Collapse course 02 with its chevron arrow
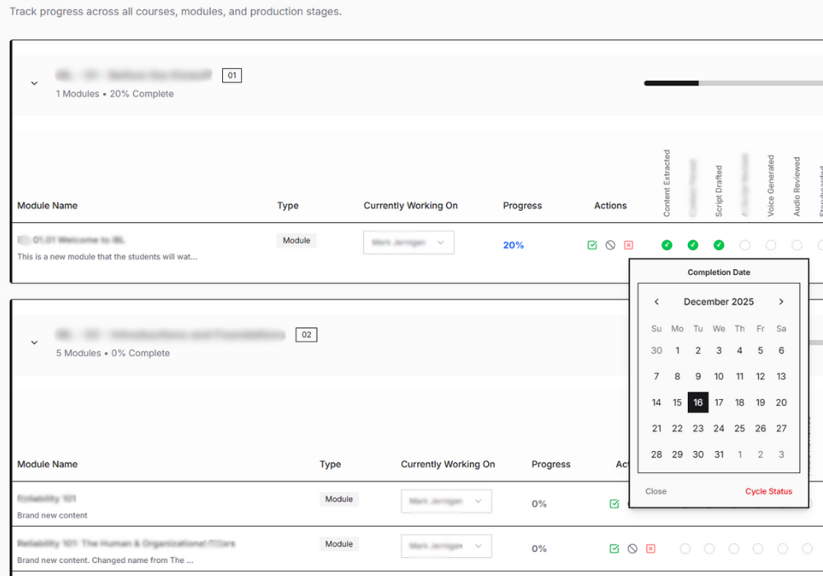Viewport: 823px width, 576px height. coord(34,342)
